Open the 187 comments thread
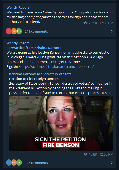Image resolution: width=119 pixels, height=170 pixels. [x=36, y=163]
